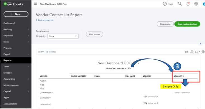The image size is (205, 109).
Task: Select the Admin vendor row
Action: [x=43, y=81]
